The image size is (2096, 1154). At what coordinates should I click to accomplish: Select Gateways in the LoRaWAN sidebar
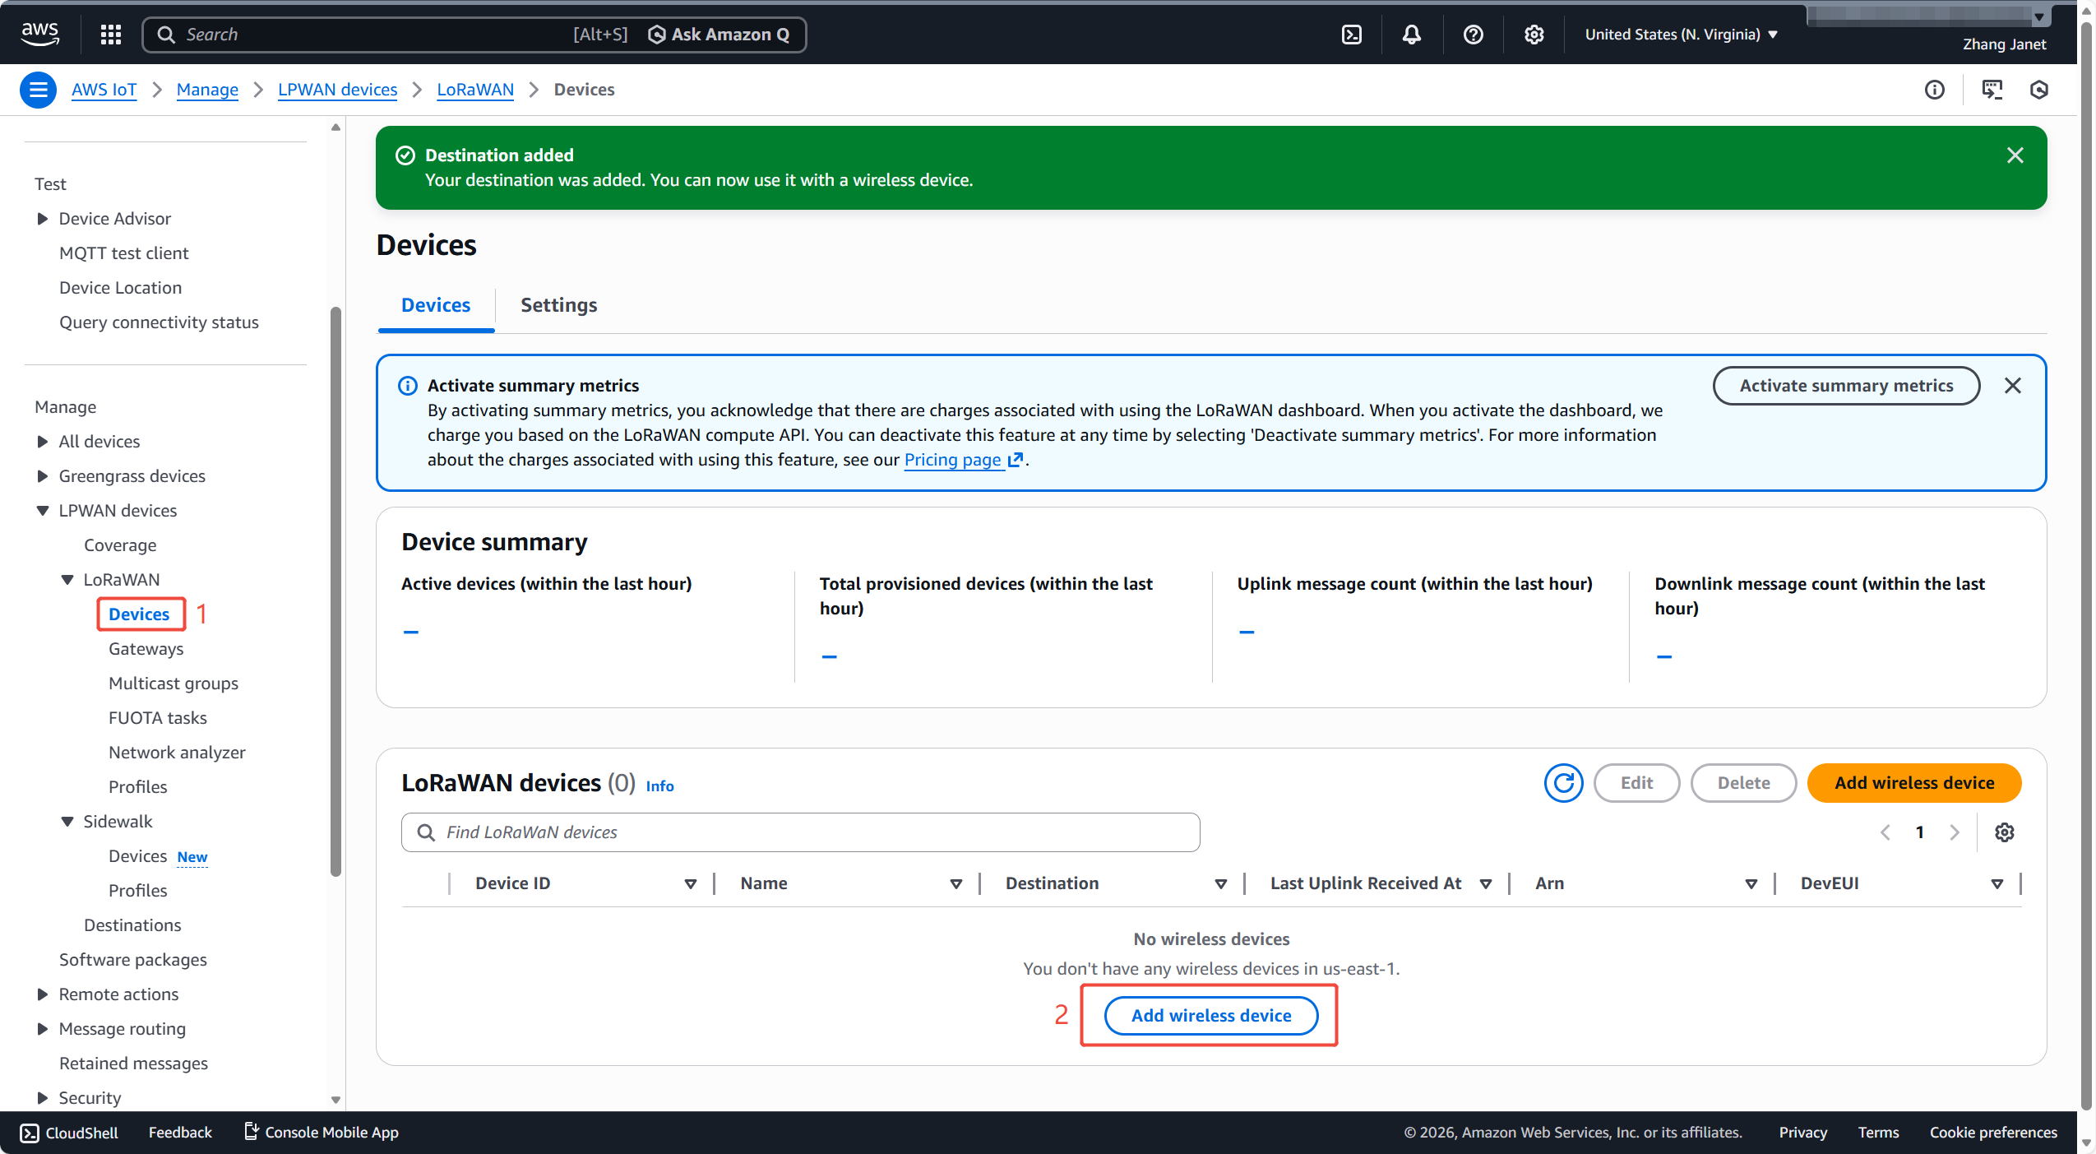click(x=146, y=649)
